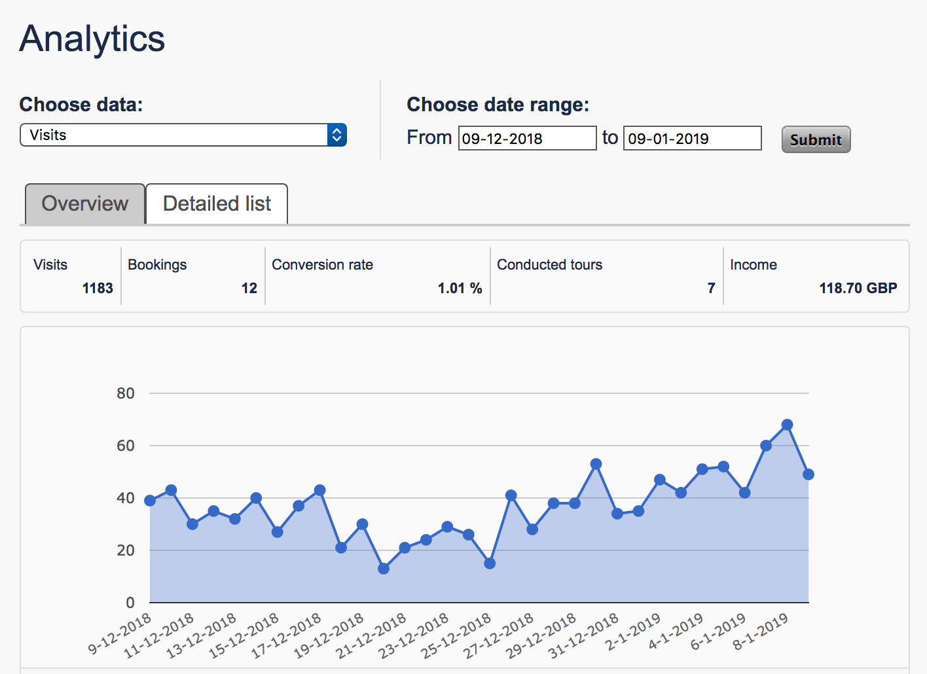
Task: Select the Conducted tours summary cell
Action: [x=606, y=276]
